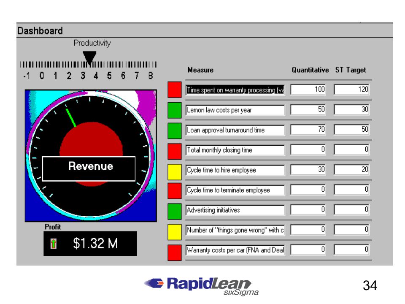The image size is (405, 304).
Task: Click Quantitative value 50 for Lemon law costs
Action: [x=308, y=110]
